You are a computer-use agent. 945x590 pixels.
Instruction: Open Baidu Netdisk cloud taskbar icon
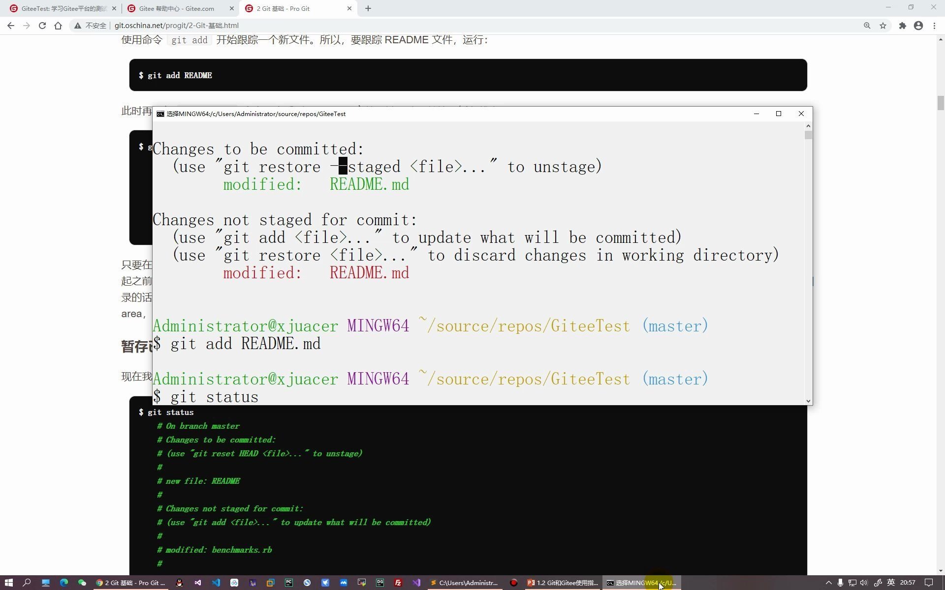tap(234, 583)
